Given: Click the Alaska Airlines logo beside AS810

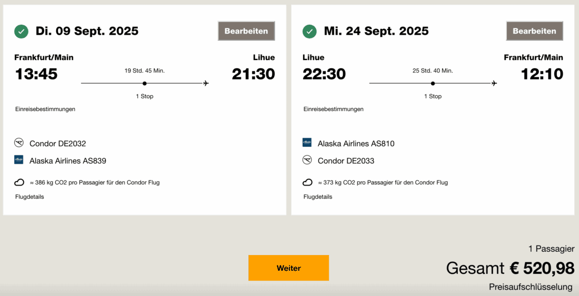Looking at the screenshot, I should [307, 142].
